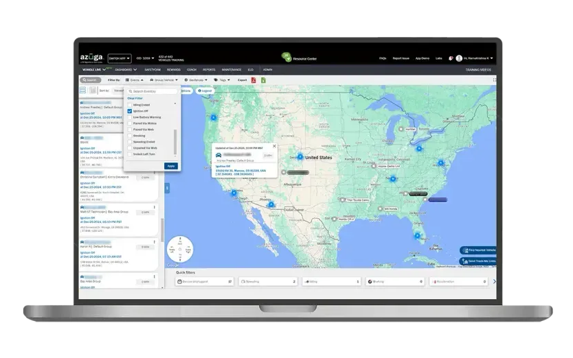Open the Switch App dropdown

pos(119,59)
